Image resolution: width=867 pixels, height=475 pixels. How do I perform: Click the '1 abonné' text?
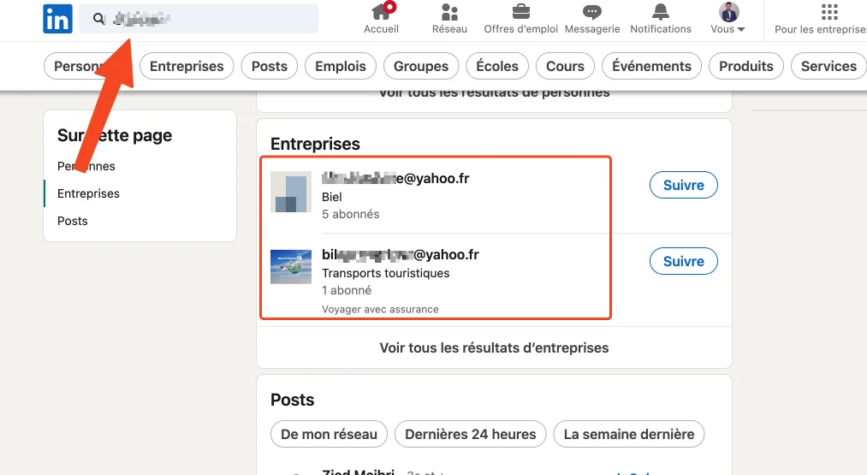click(347, 290)
